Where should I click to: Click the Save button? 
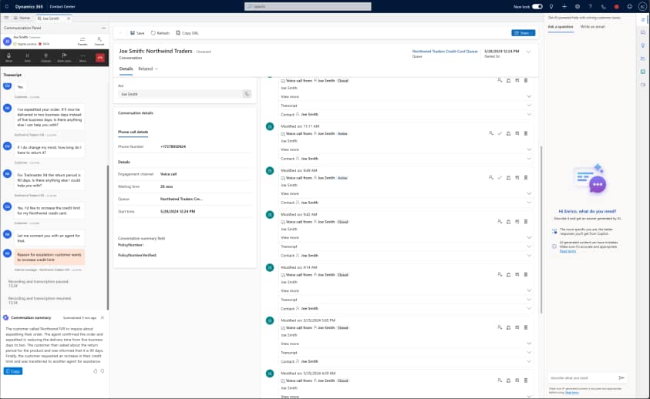click(x=137, y=33)
